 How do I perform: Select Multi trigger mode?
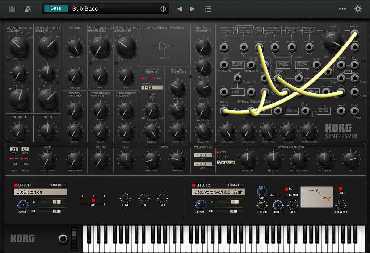22,164
